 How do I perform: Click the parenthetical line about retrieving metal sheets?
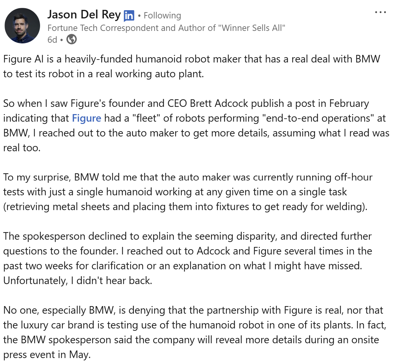(185, 207)
